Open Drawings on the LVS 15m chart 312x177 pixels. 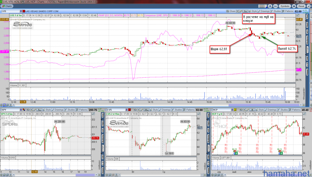pyautogui.click(x=164, y=110)
